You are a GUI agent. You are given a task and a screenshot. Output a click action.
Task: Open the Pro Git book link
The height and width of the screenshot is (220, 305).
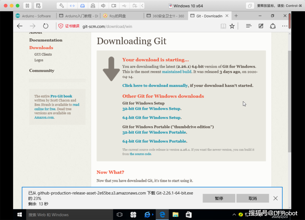click(x=61, y=96)
